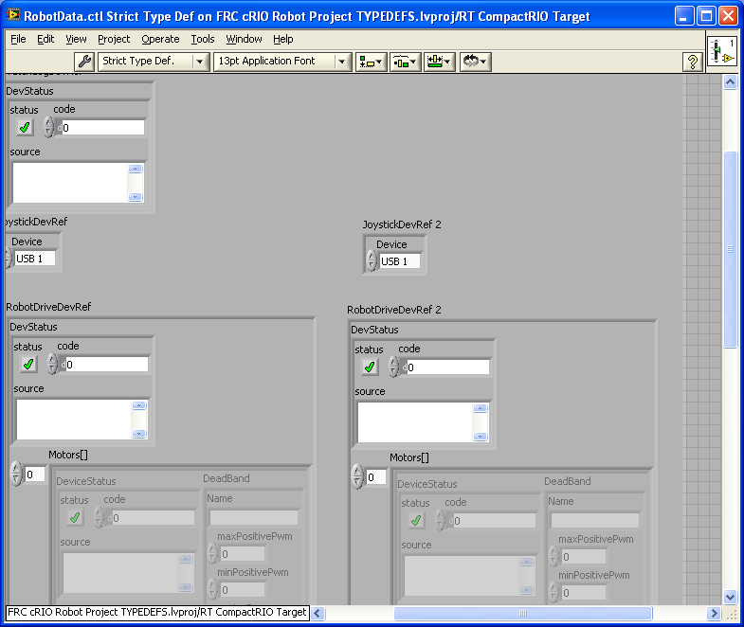This screenshot has width=744, height=627.
Task: Click RobotDriveDevRef DevStatus code stepper
Action: point(52,364)
